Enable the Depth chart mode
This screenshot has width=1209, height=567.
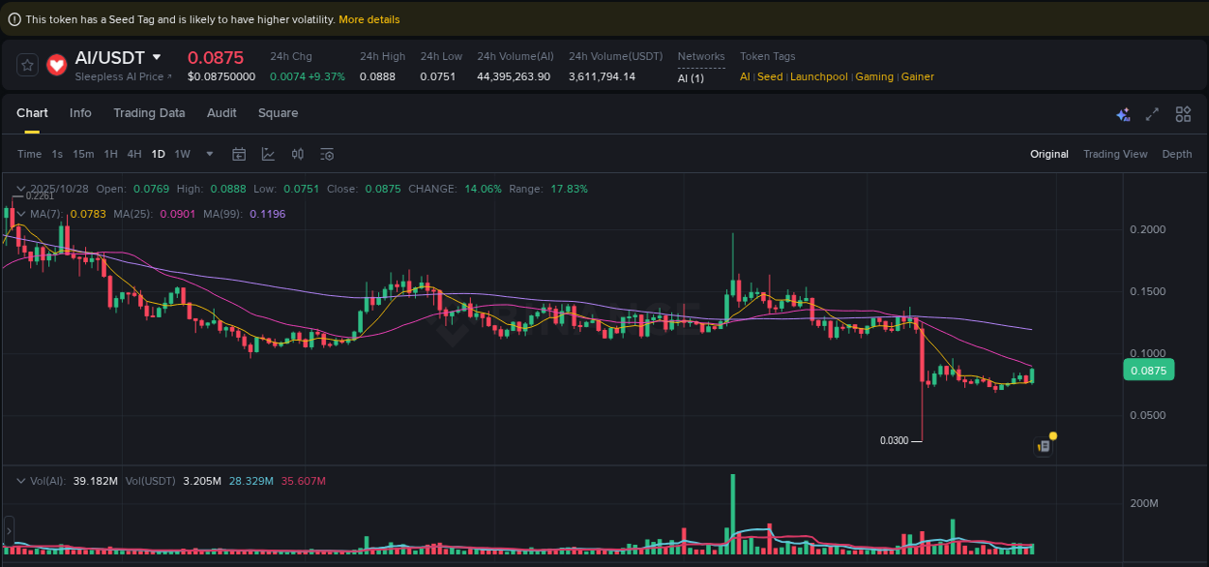click(1177, 153)
